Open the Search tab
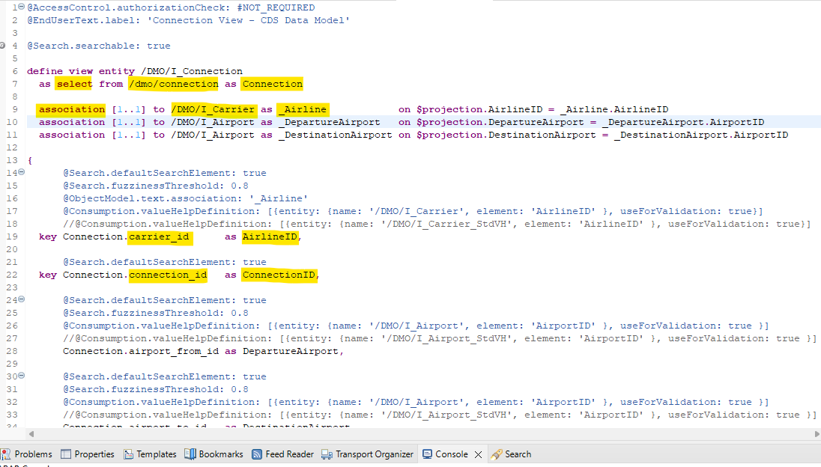This screenshot has height=467, width=821. point(511,454)
